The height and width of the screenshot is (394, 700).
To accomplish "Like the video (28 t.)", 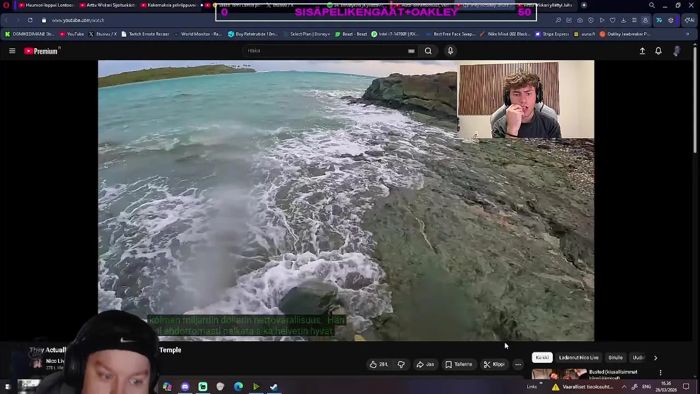I will [x=378, y=364].
